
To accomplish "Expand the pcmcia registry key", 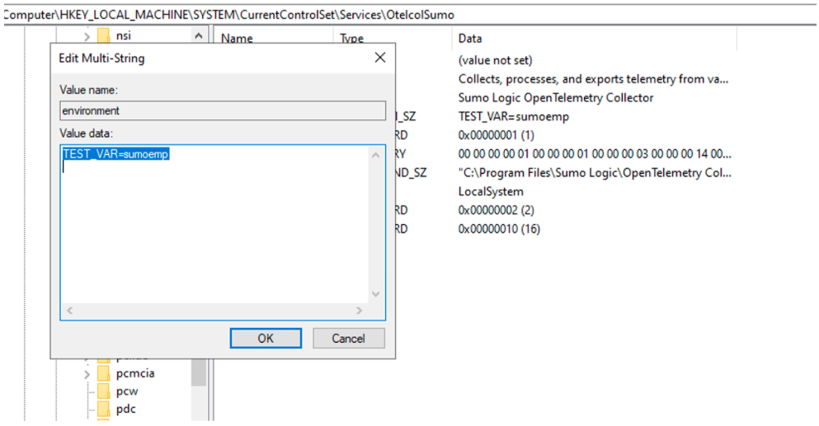I will click(87, 373).
